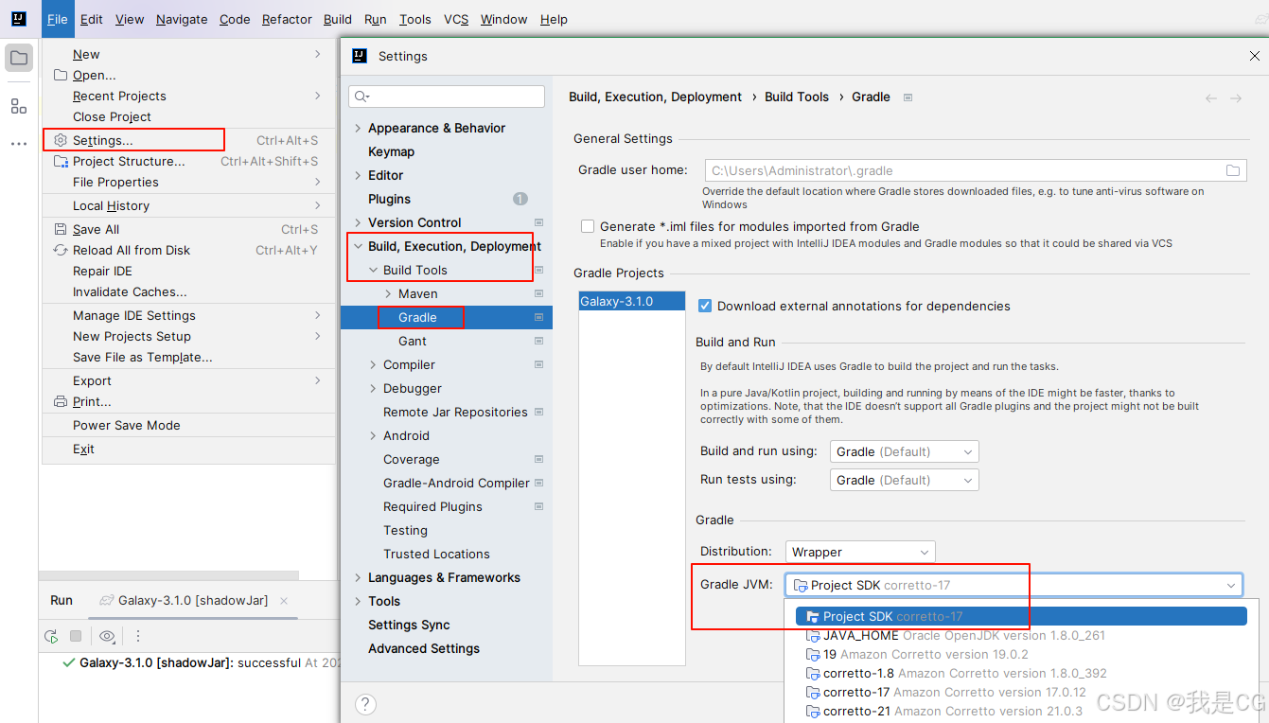Click the Forward arrow in Settings header
The image size is (1269, 723).
[1236, 97]
